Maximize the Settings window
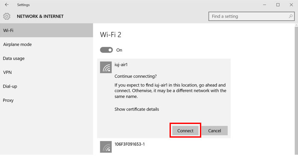Viewport: 298px width, 156px height. pos(278,5)
